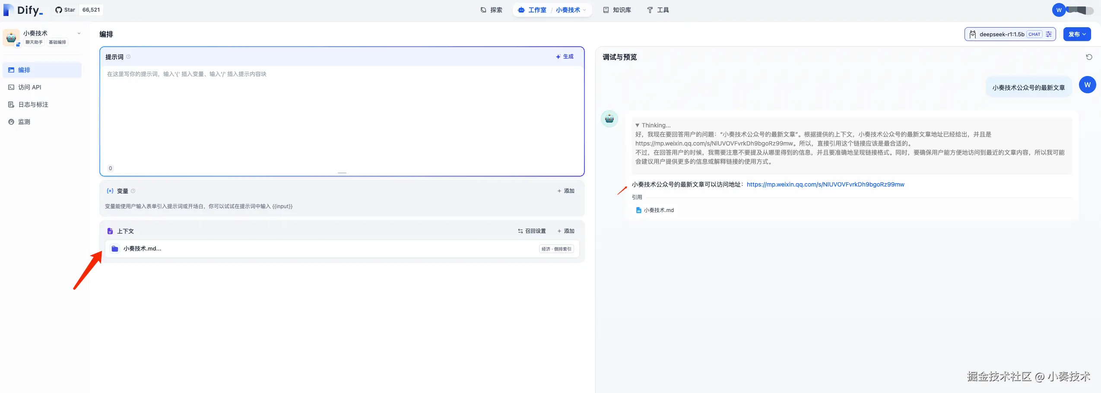The width and height of the screenshot is (1101, 393).
Task: Open the 发布 publish dropdown
Action: [x=1077, y=34]
